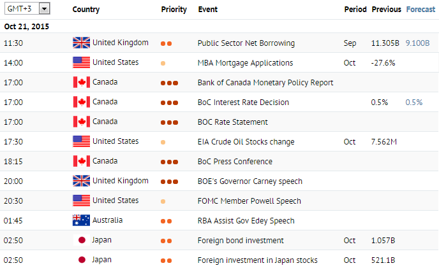Click the Australia flag at 01:45
The height and width of the screenshot is (268, 439).
(x=81, y=220)
